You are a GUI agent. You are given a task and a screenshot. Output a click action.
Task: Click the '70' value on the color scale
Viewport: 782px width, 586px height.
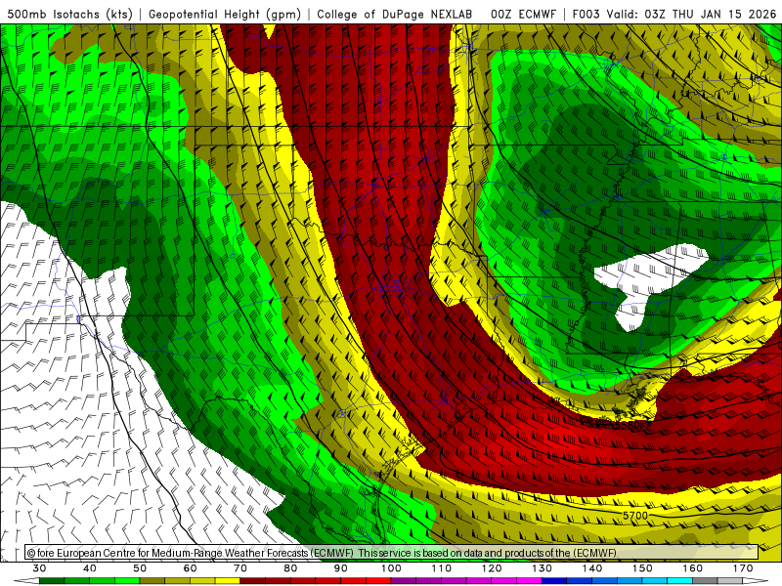240,568
